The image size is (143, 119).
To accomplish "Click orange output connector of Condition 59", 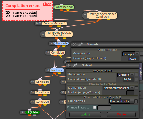I will coord(55,55).
